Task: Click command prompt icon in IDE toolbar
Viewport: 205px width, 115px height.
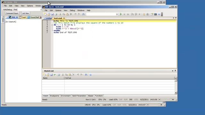Action: click(x=155, y=14)
